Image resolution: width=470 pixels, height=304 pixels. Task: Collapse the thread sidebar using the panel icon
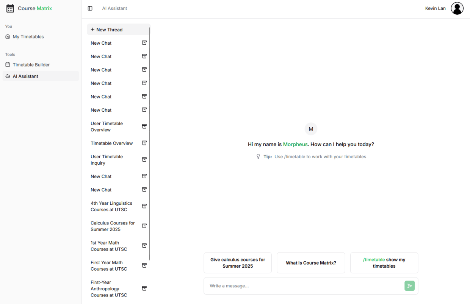(90, 8)
